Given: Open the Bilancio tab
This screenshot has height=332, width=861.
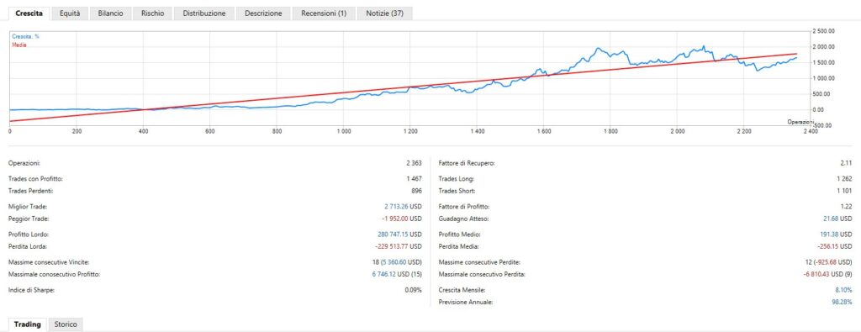Looking at the screenshot, I should point(110,13).
